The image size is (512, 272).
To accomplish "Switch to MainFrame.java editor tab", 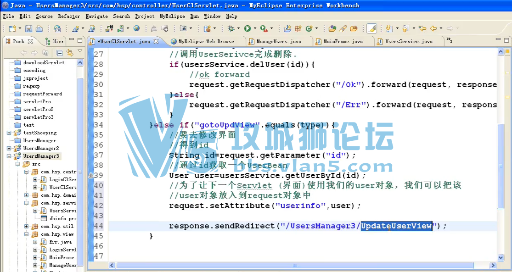I will coord(343,41).
